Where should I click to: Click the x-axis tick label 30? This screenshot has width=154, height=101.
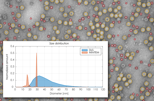(x=37, y=89)
